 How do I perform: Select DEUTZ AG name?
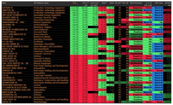point(6,27)
